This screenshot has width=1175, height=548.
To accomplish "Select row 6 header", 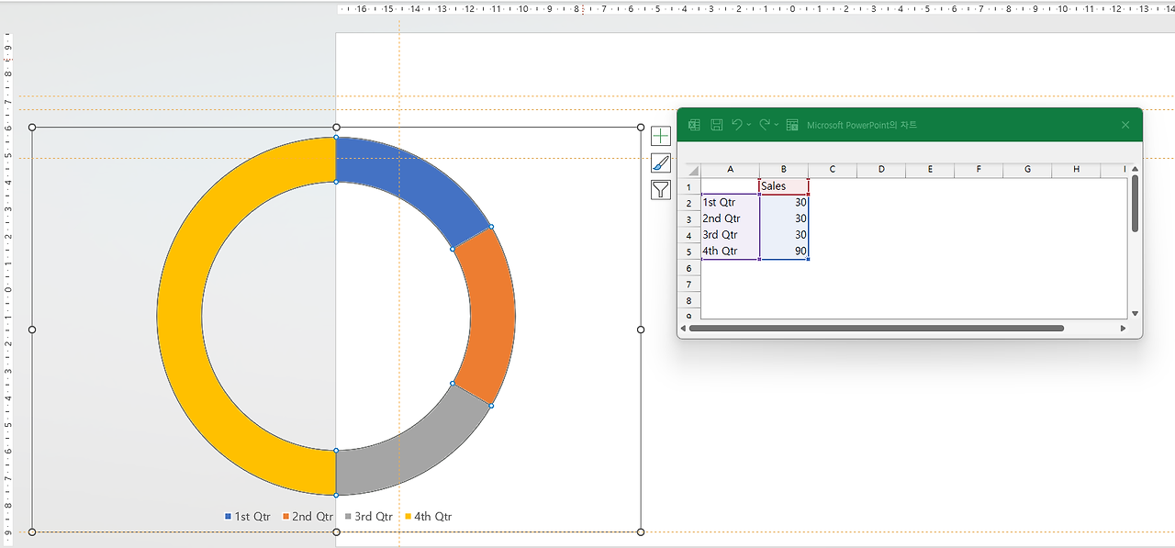I will click(x=689, y=268).
